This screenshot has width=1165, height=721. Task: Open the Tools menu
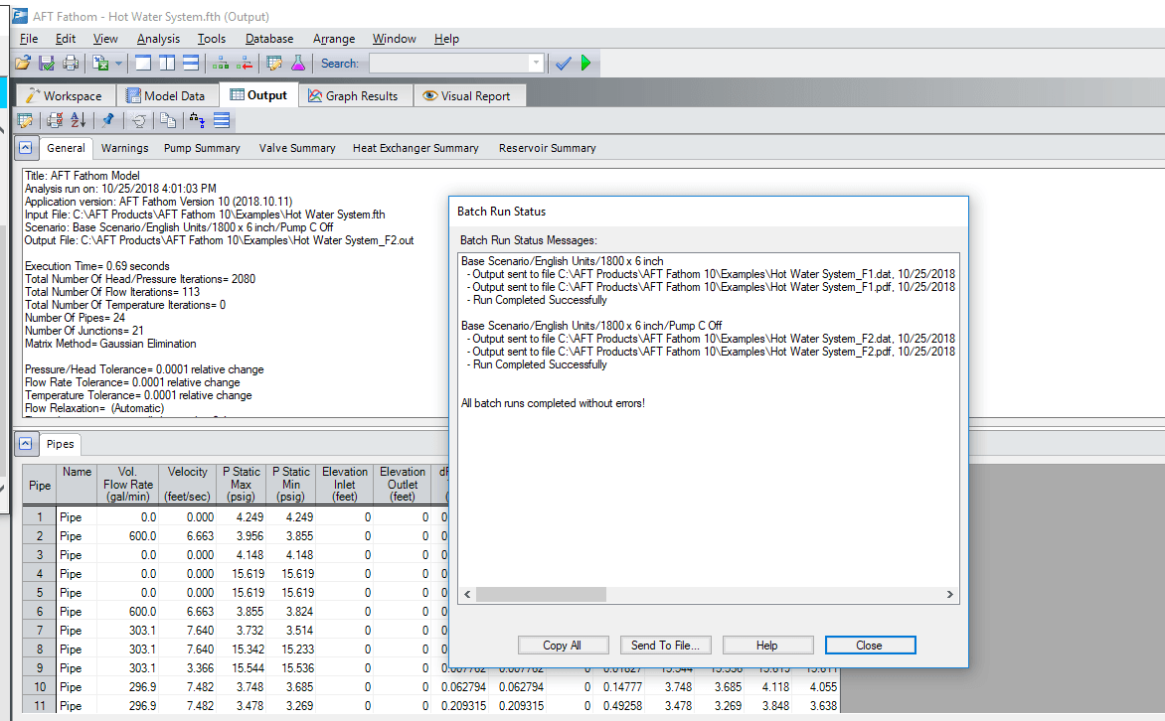click(212, 39)
